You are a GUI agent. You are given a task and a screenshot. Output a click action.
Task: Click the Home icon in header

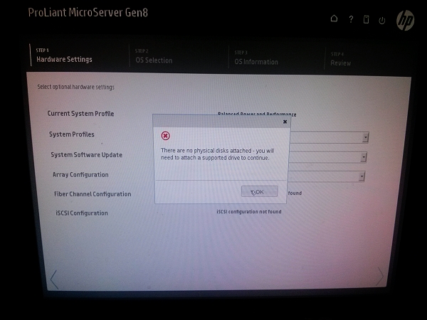pos(334,18)
